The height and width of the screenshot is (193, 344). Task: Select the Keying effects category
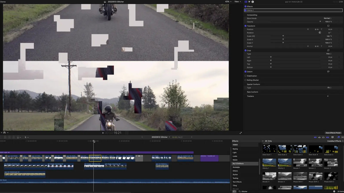tap(235, 149)
